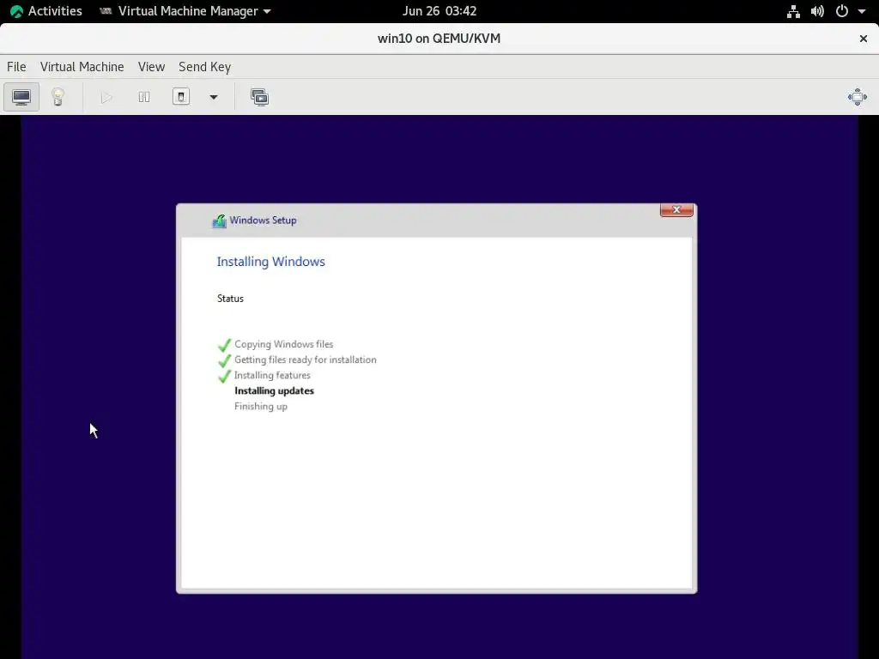
Task: Click the power icon in top bar
Action: [841, 11]
